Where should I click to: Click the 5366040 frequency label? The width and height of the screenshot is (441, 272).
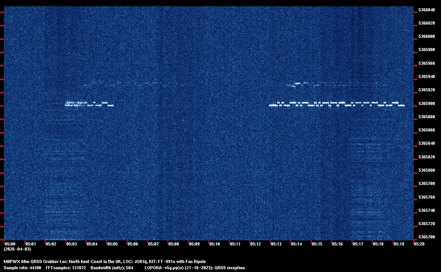[x=426, y=10]
